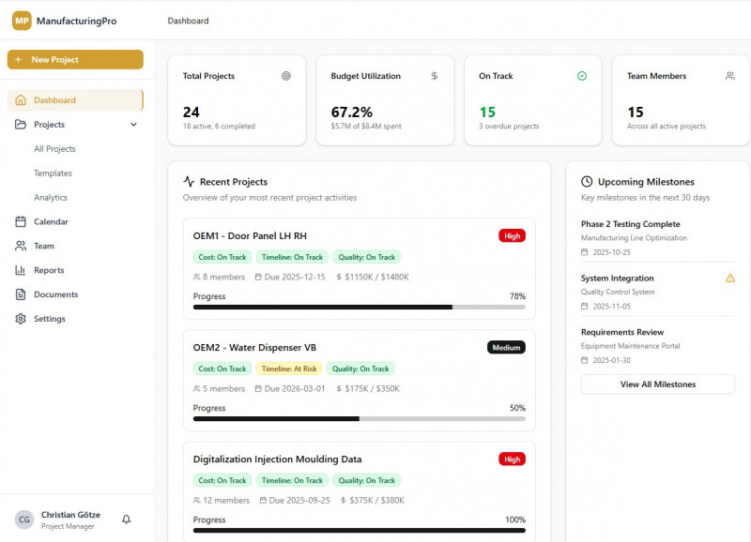This screenshot has height=542, width=751.
Task: Click the clock icon beside Upcoming Milestones
Action: tap(587, 182)
